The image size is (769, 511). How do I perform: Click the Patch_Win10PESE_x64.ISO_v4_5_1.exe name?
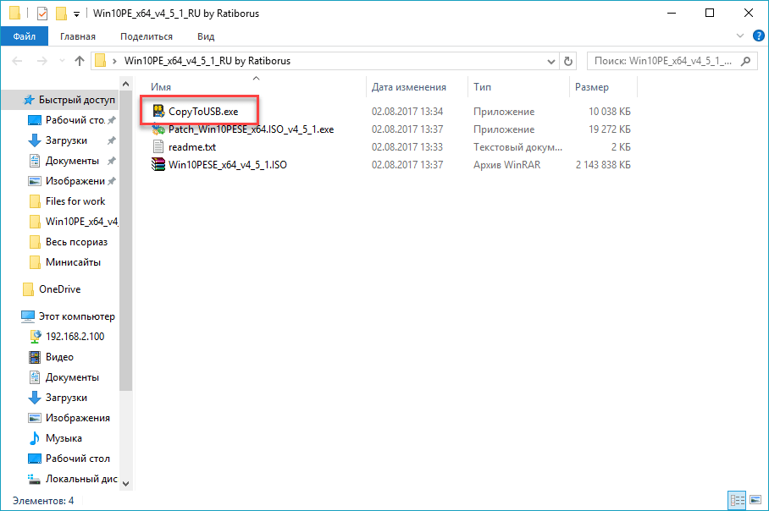(x=251, y=129)
